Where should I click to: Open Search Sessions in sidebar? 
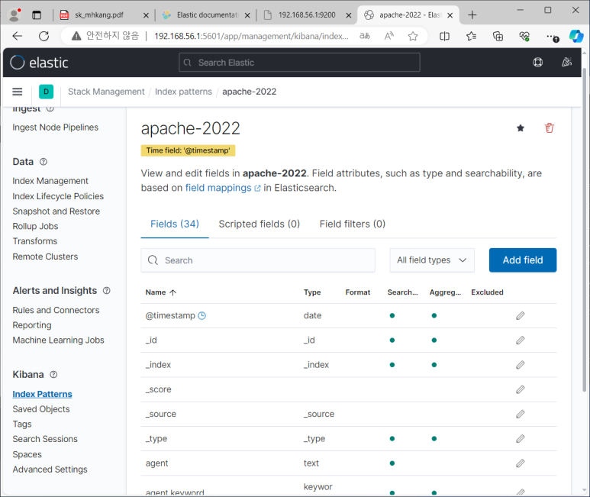tap(45, 440)
